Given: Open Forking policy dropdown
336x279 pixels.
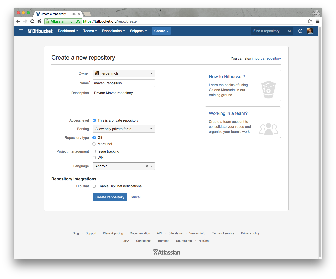Looking at the screenshot, I should [x=124, y=129].
